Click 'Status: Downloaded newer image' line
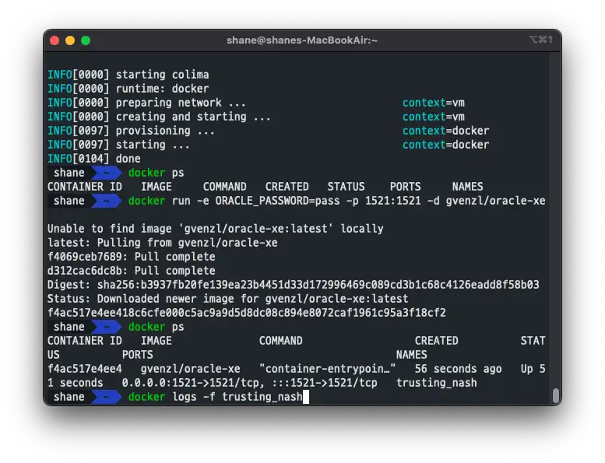 [x=227, y=299]
